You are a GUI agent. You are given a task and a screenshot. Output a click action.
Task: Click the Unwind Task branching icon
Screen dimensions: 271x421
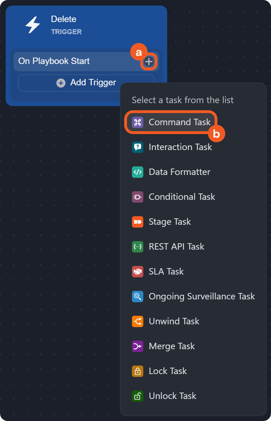coord(137,321)
